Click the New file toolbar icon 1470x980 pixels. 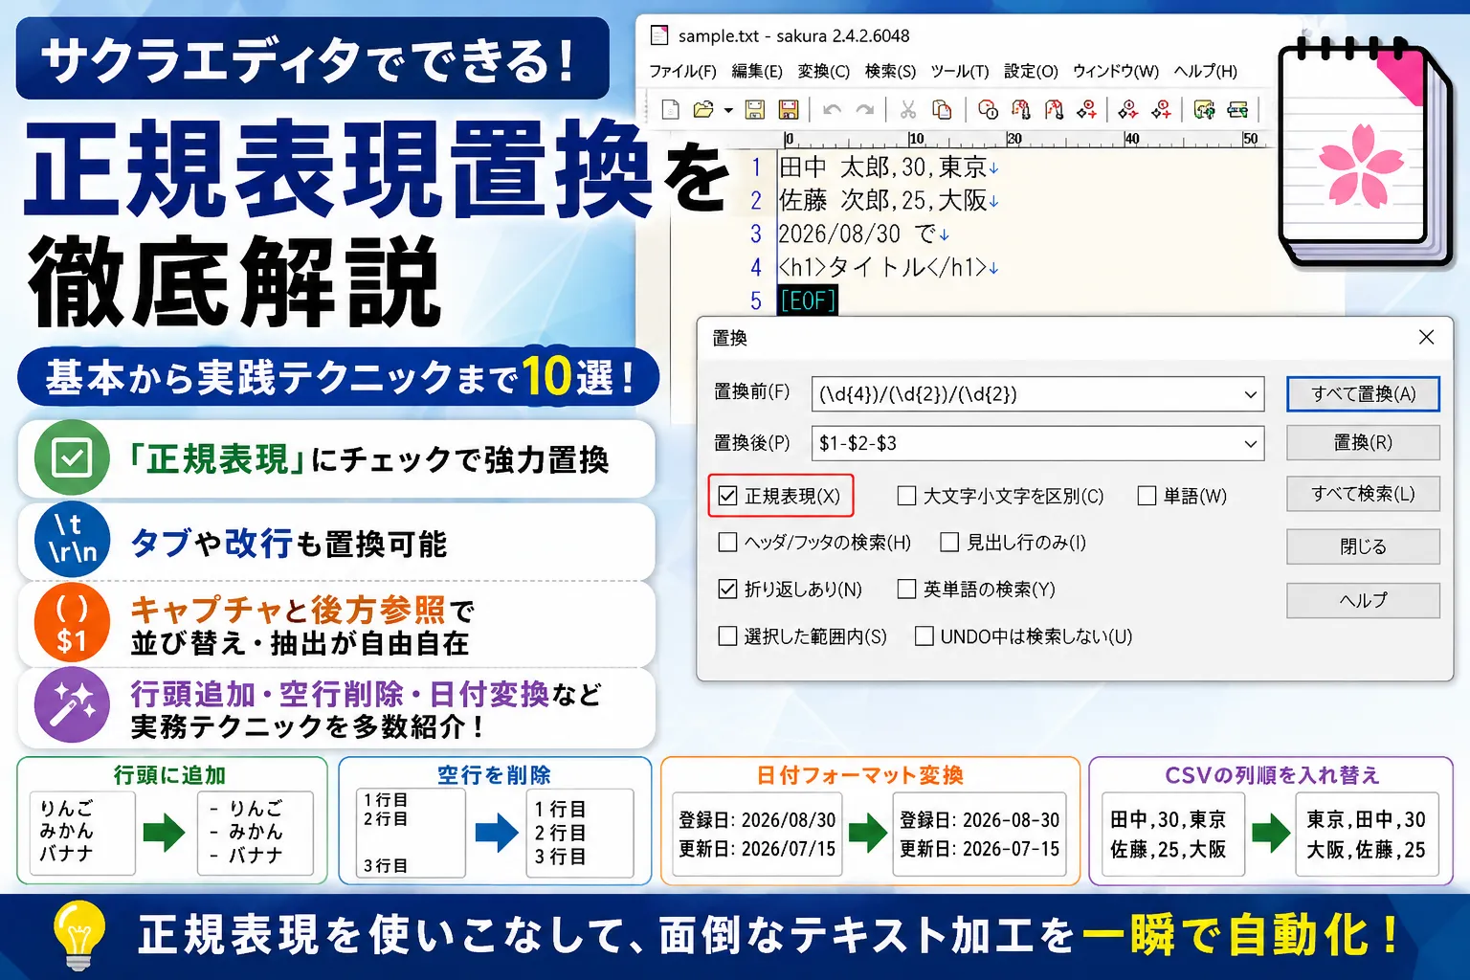[671, 110]
